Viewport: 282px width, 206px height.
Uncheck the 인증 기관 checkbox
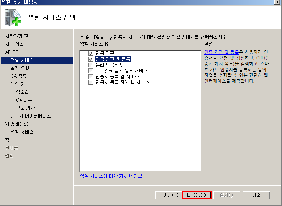[91, 54]
